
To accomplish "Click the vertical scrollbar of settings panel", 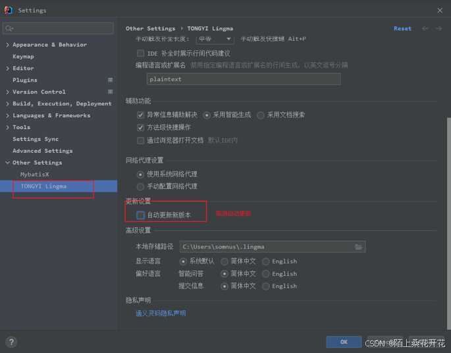I will point(449,223).
